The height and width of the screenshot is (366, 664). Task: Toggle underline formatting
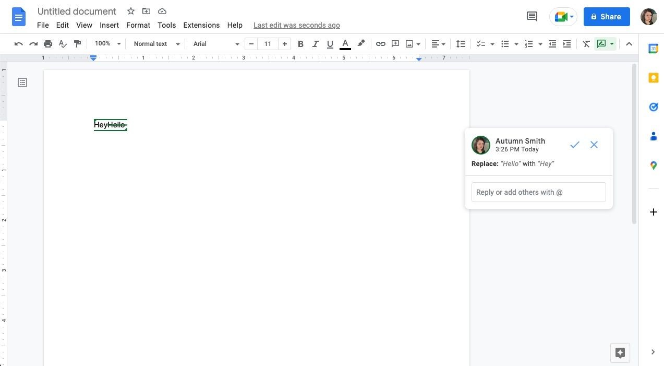point(330,44)
